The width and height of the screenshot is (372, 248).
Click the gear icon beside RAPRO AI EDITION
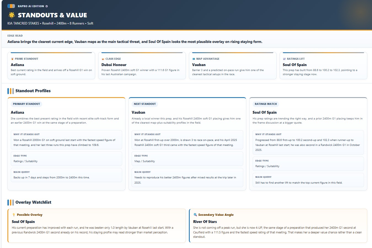click(x=47, y=6)
